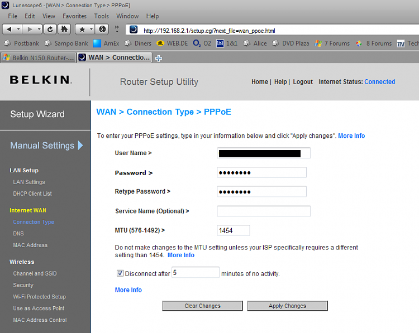The width and height of the screenshot is (419, 333).
Task: Click the browser Forward arrow button
Action: pos(30,29)
